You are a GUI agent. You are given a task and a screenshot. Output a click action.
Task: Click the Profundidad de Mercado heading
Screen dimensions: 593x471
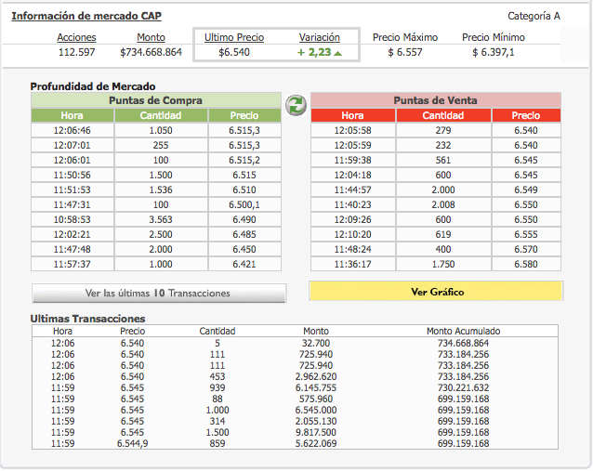click(x=93, y=86)
